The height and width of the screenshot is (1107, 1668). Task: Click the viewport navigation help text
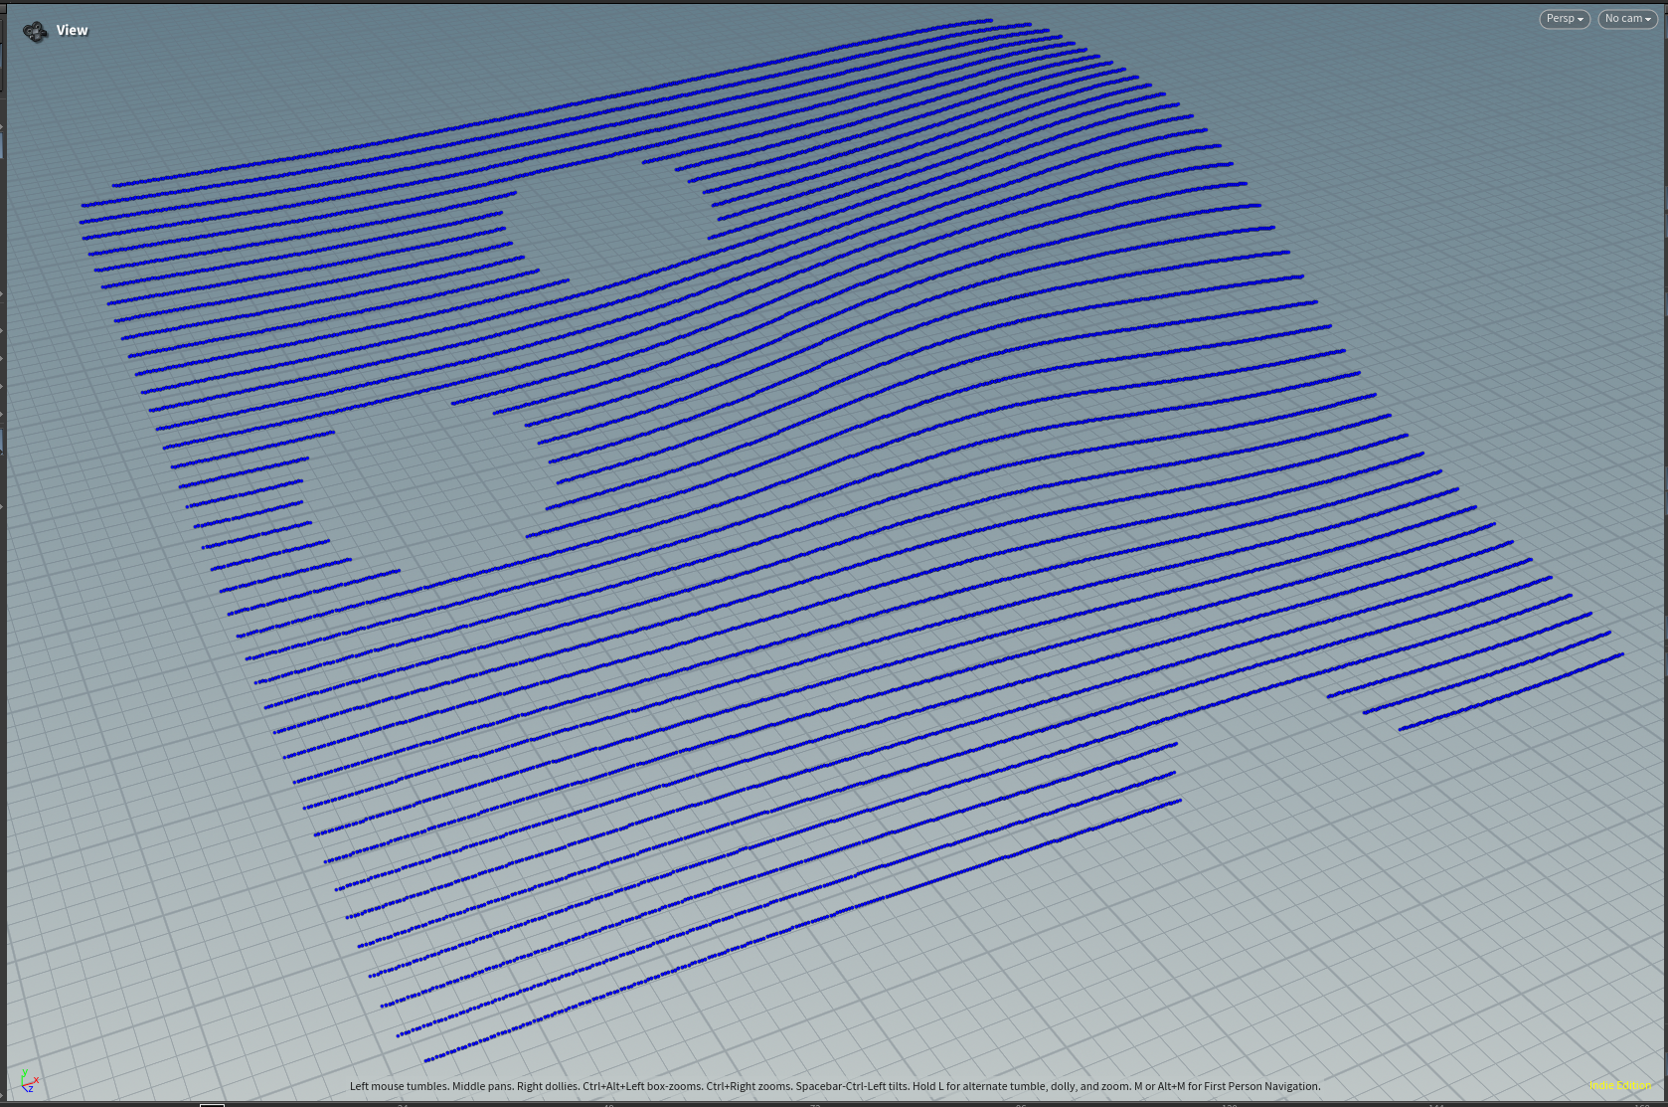[835, 1086]
